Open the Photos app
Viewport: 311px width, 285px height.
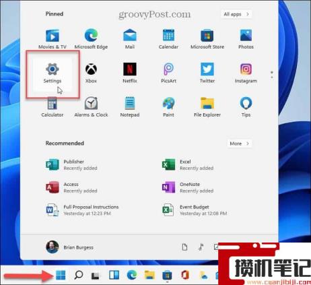coord(246,38)
